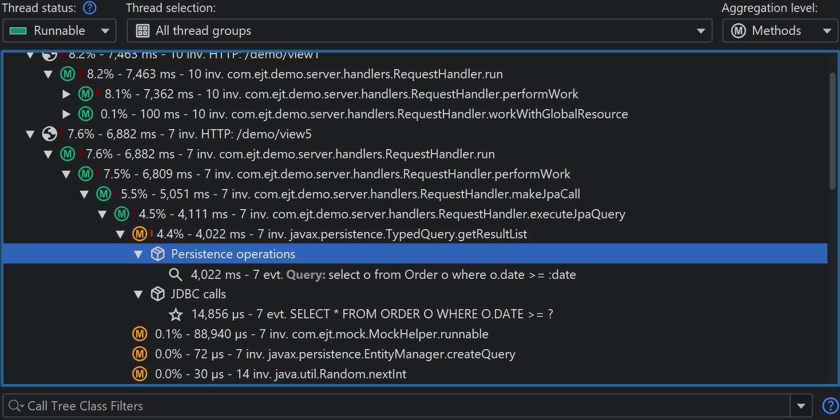Collapse the 7.5% performWork node
840x420 pixels.
[67, 174]
